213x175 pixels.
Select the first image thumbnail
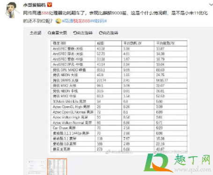pos(37,167)
